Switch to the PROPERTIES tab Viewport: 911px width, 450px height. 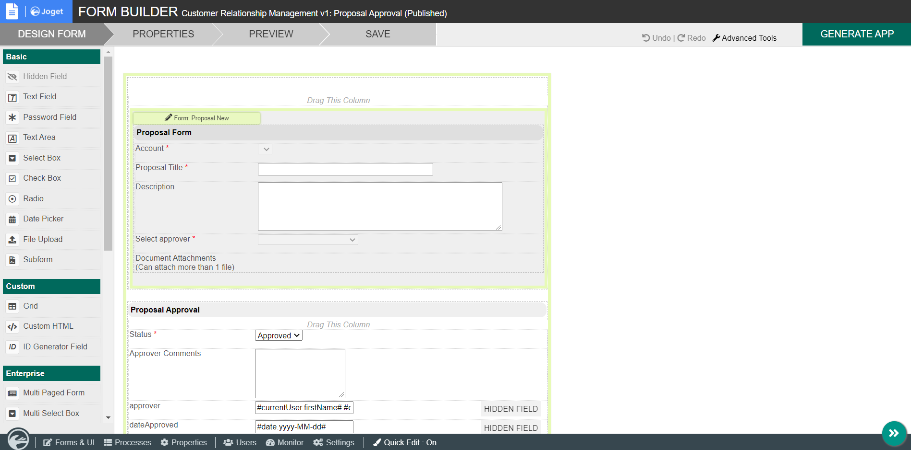click(x=163, y=34)
